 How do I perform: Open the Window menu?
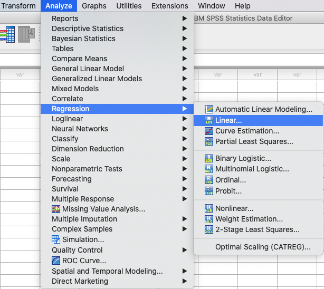[x=212, y=6]
